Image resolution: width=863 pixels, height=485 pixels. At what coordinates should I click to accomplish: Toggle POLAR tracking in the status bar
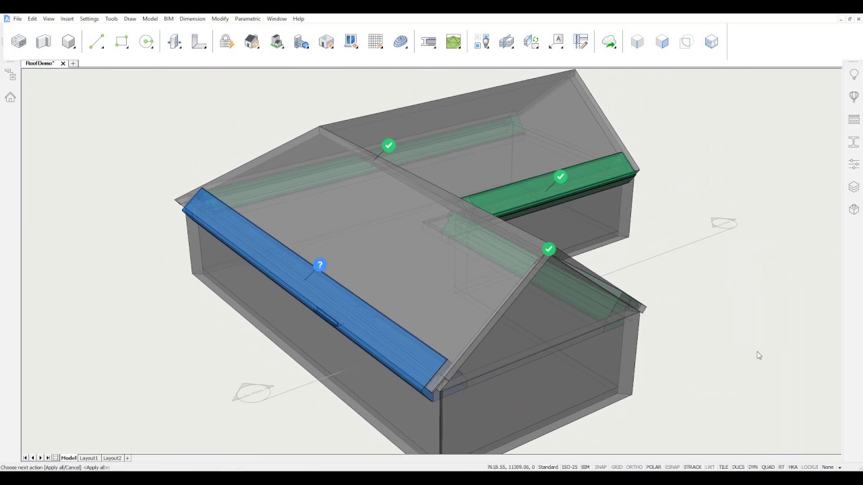click(653, 467)
